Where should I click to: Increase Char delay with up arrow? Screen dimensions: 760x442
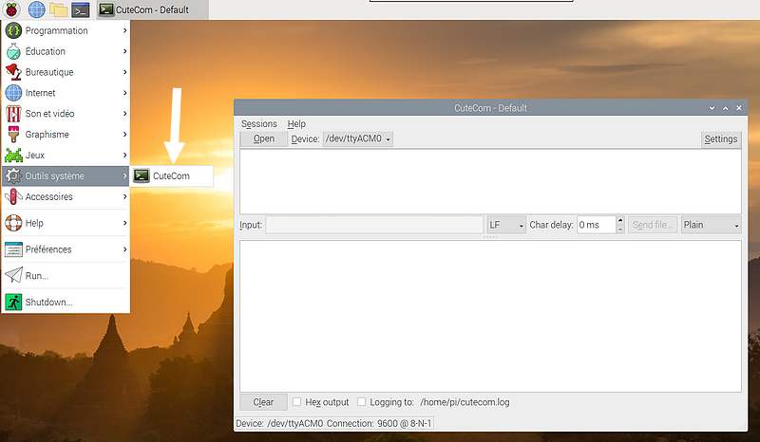(620, 221)
